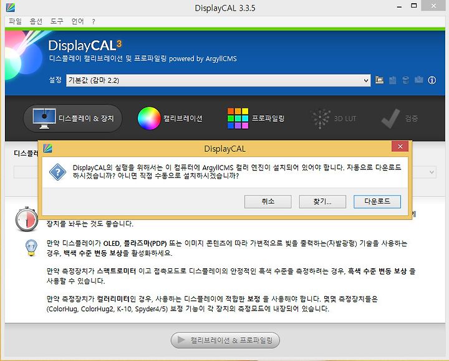Click the 찾기... button in the dialog

322,202
